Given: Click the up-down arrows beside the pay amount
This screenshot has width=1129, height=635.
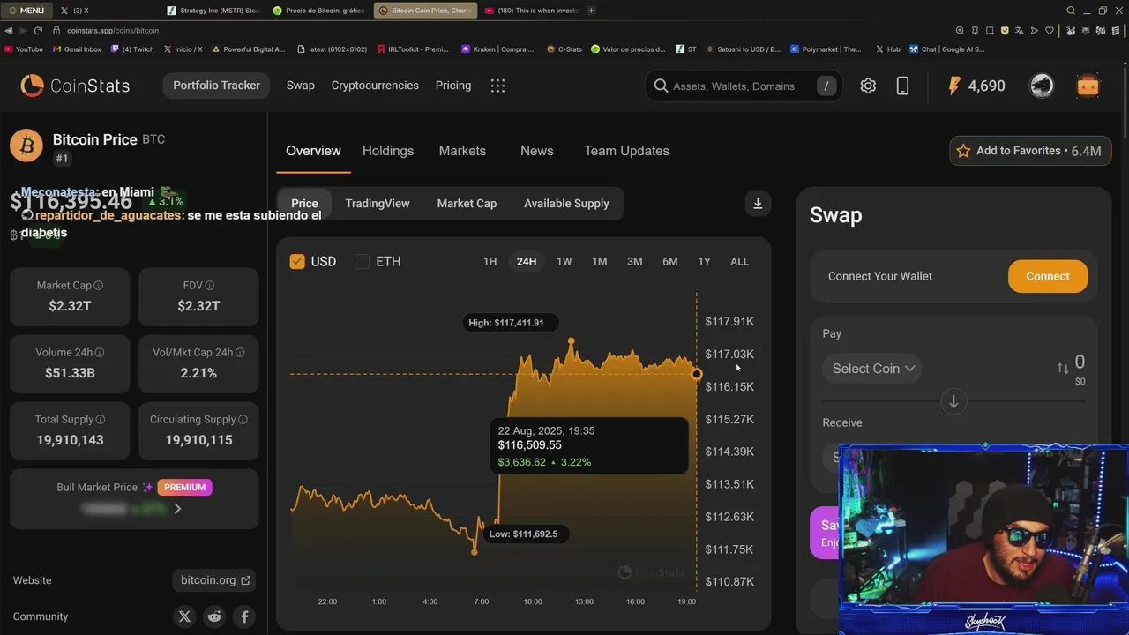Looking at the screenshot, I should pyautogui.click(x=1063, y=369).
